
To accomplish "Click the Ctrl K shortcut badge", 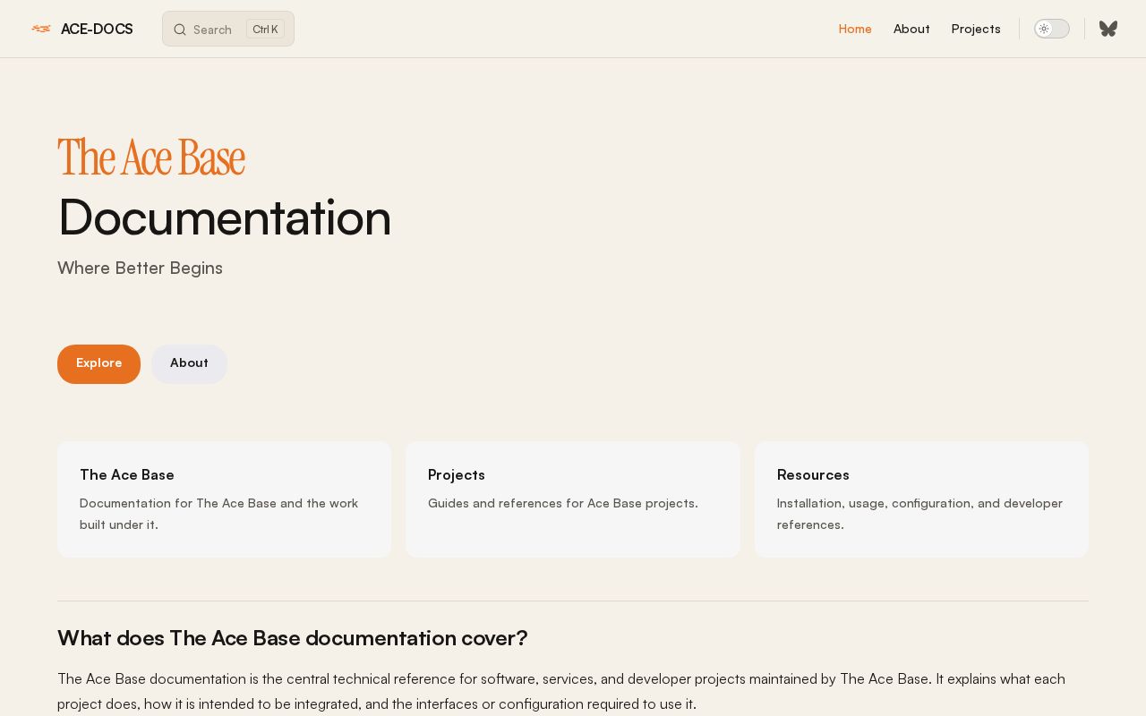I will 265,29.
